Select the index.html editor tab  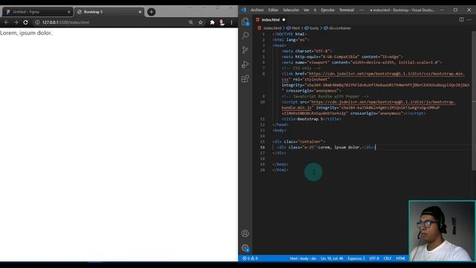[x=271, y=20]
